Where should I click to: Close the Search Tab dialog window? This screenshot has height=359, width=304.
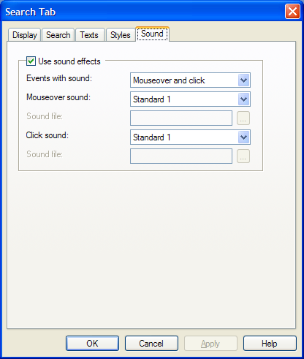(x=292, y=12)
